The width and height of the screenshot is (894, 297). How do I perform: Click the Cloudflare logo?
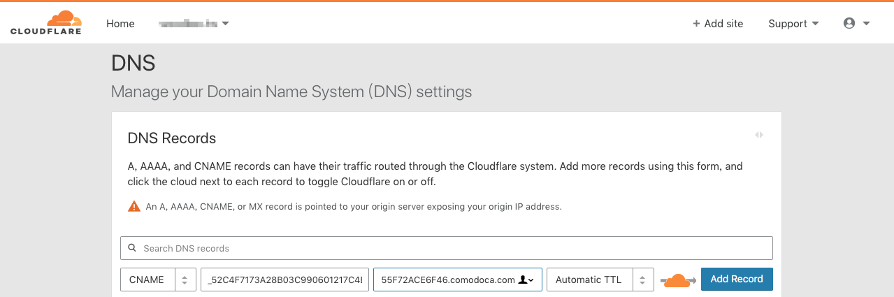(46, 22)
